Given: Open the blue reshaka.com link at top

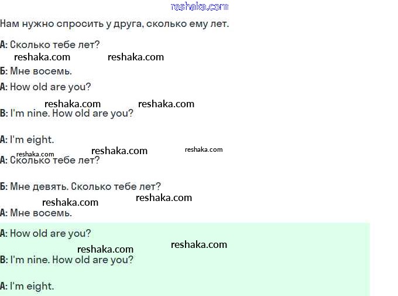Looking at the screenshot, I should coord(199,6).
